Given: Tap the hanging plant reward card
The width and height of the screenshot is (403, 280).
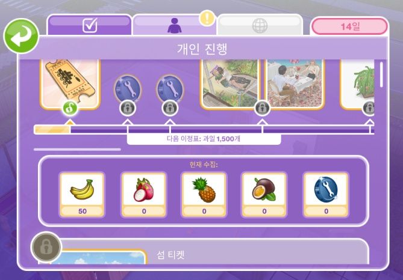Looking at the screenshot, I should click(357, 84).
